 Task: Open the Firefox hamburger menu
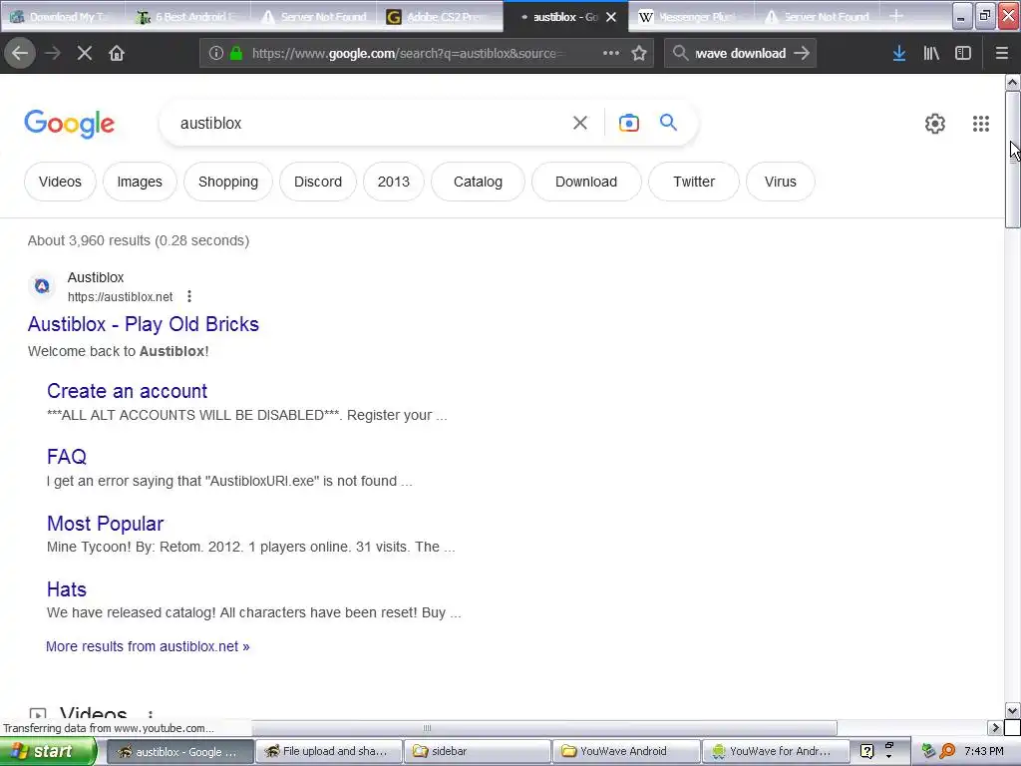[1001, 53]
